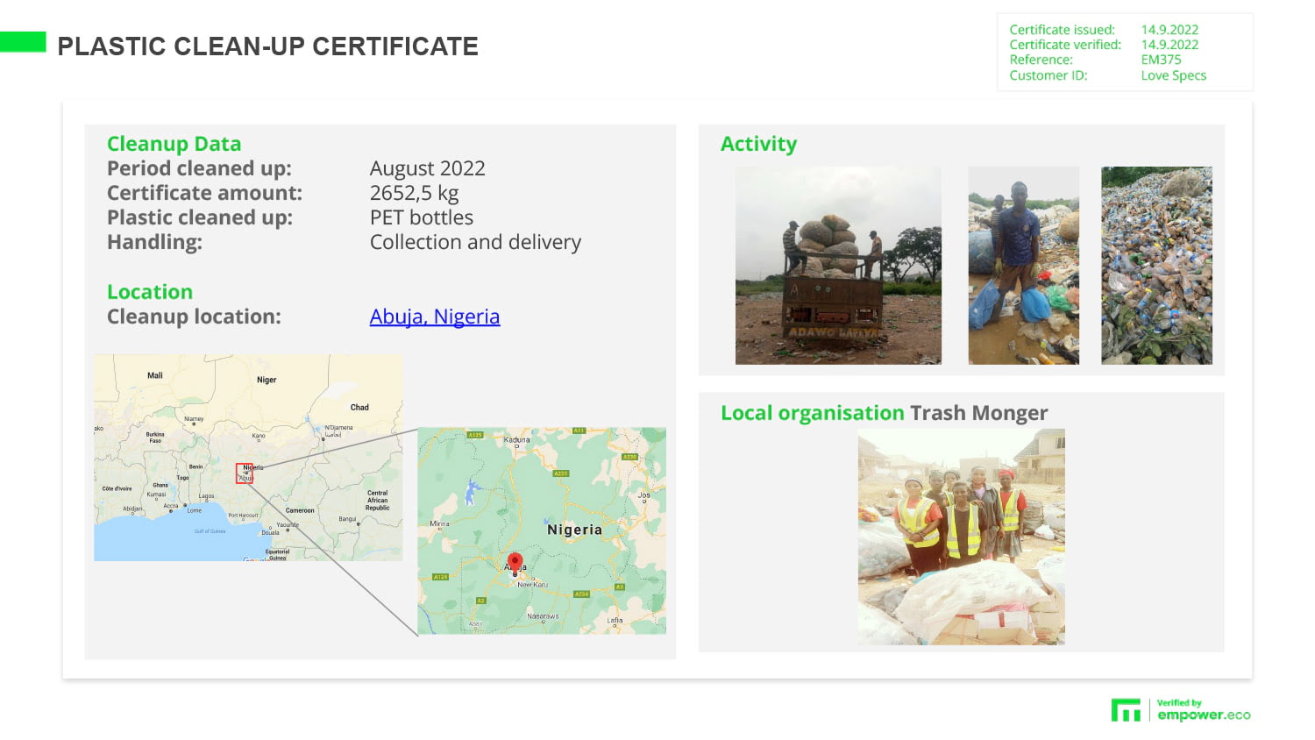Select the 'Cleanup Data' heading
The image size is (1315, 740).
[174, 144]
